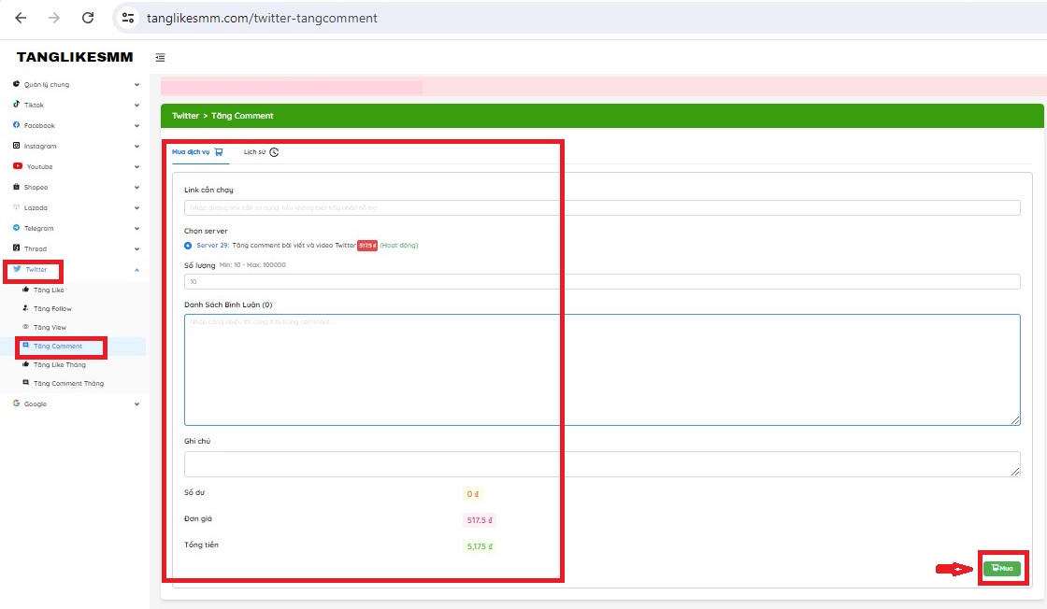Open Tăng Comment submenu item
Screen dimensions: 1047x609
(58, 347)
